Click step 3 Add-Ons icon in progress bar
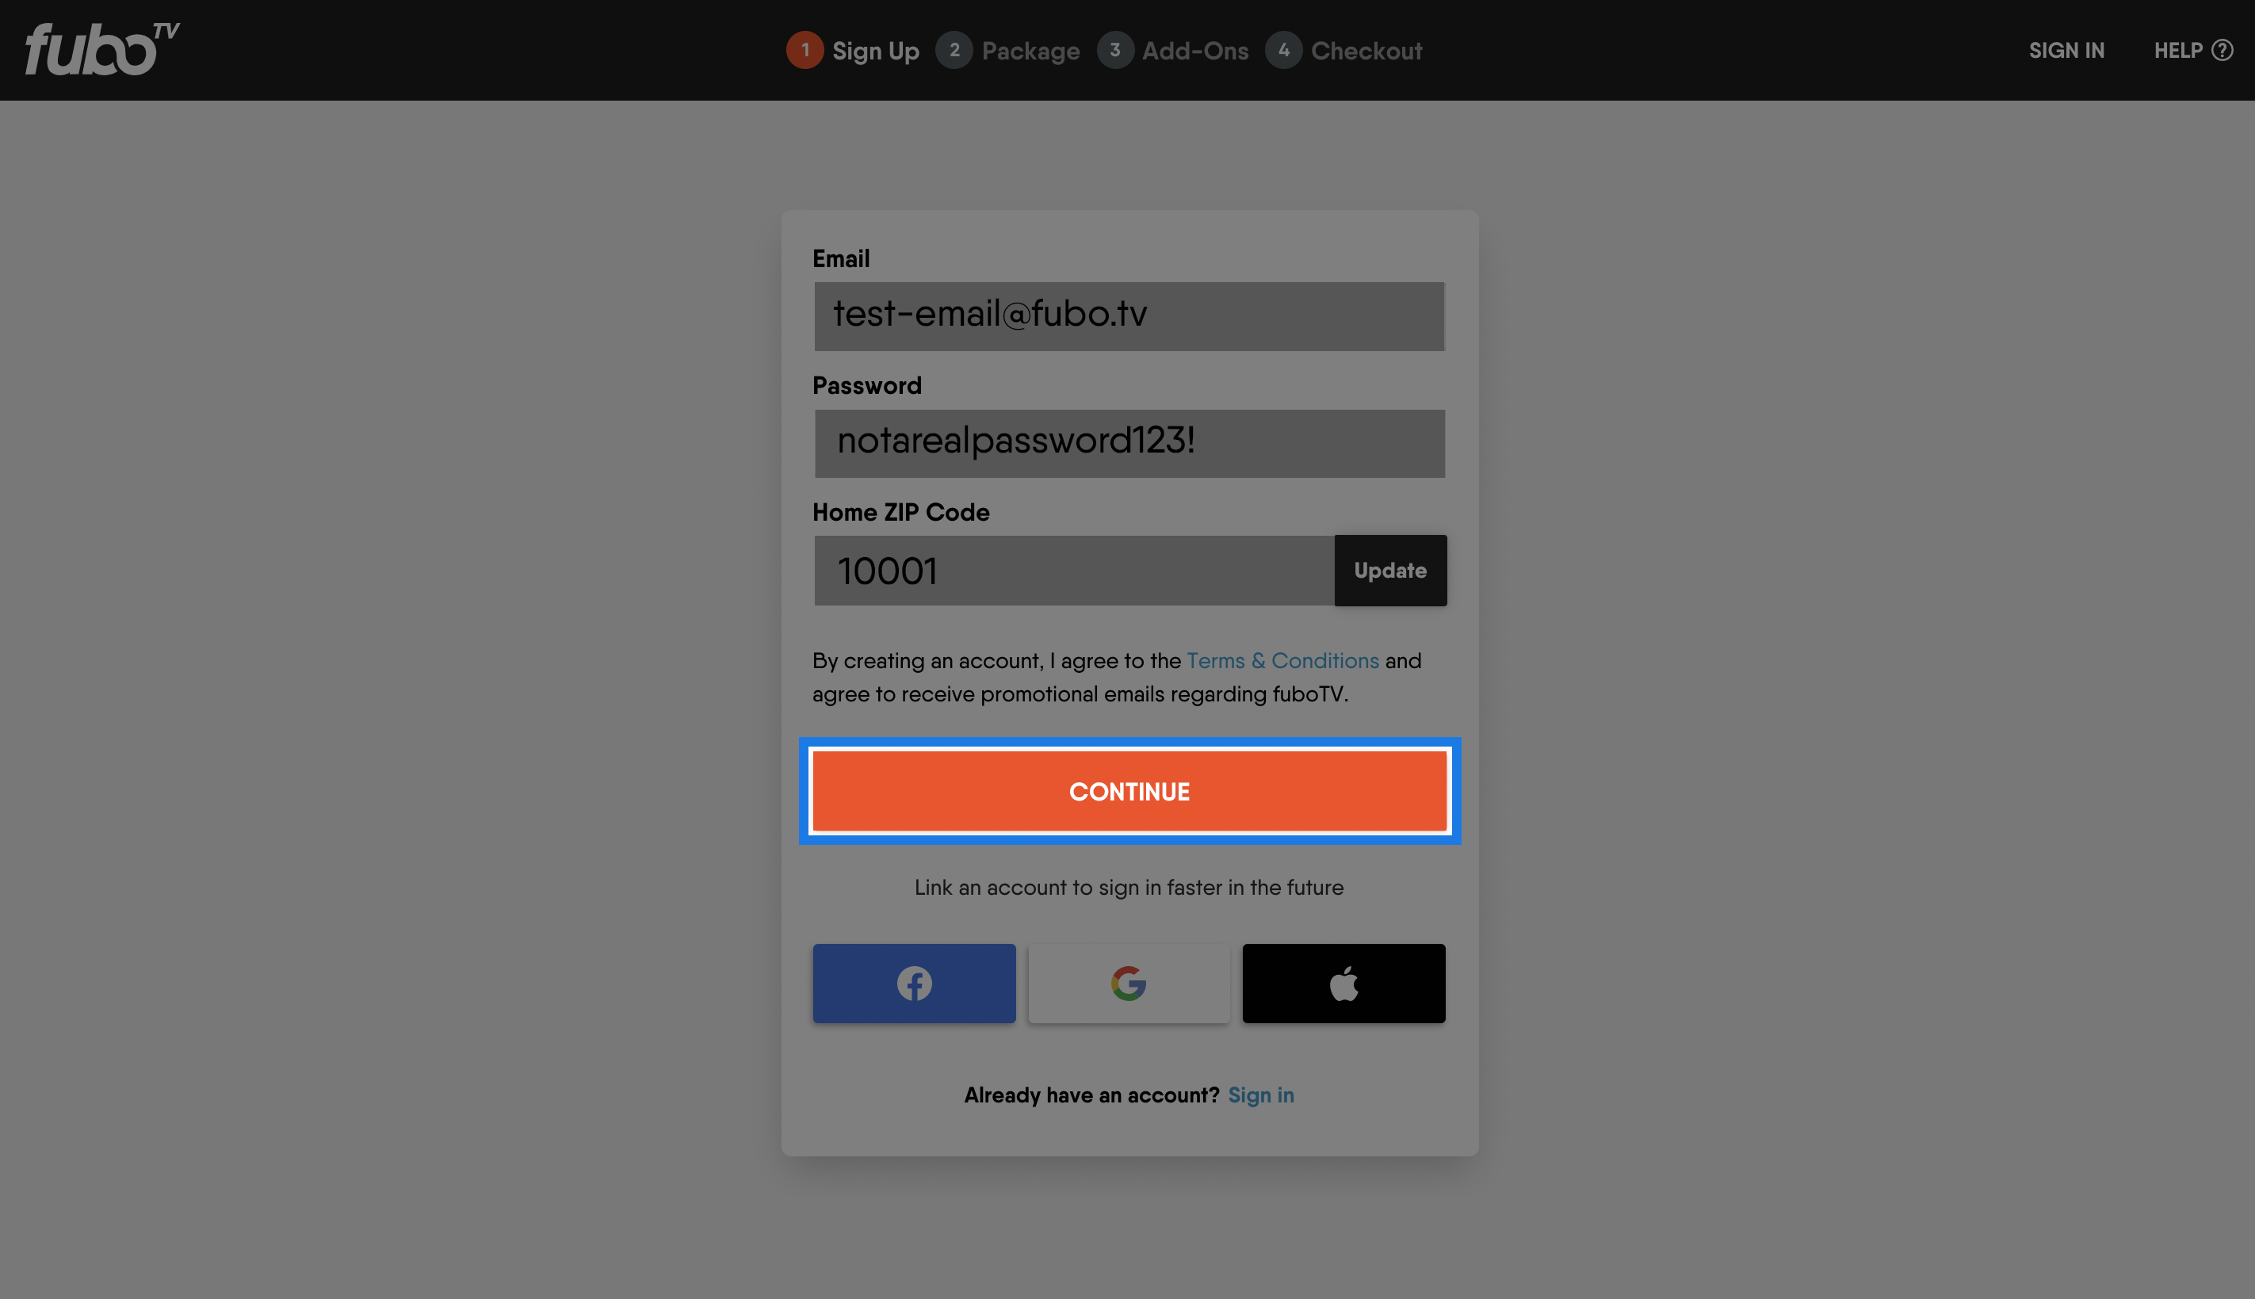 [1115, 51]
